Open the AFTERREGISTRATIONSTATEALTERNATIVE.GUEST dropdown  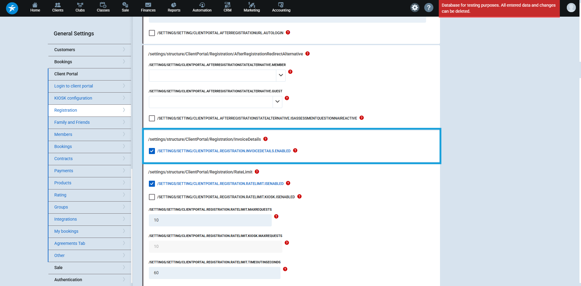(277, 102)
